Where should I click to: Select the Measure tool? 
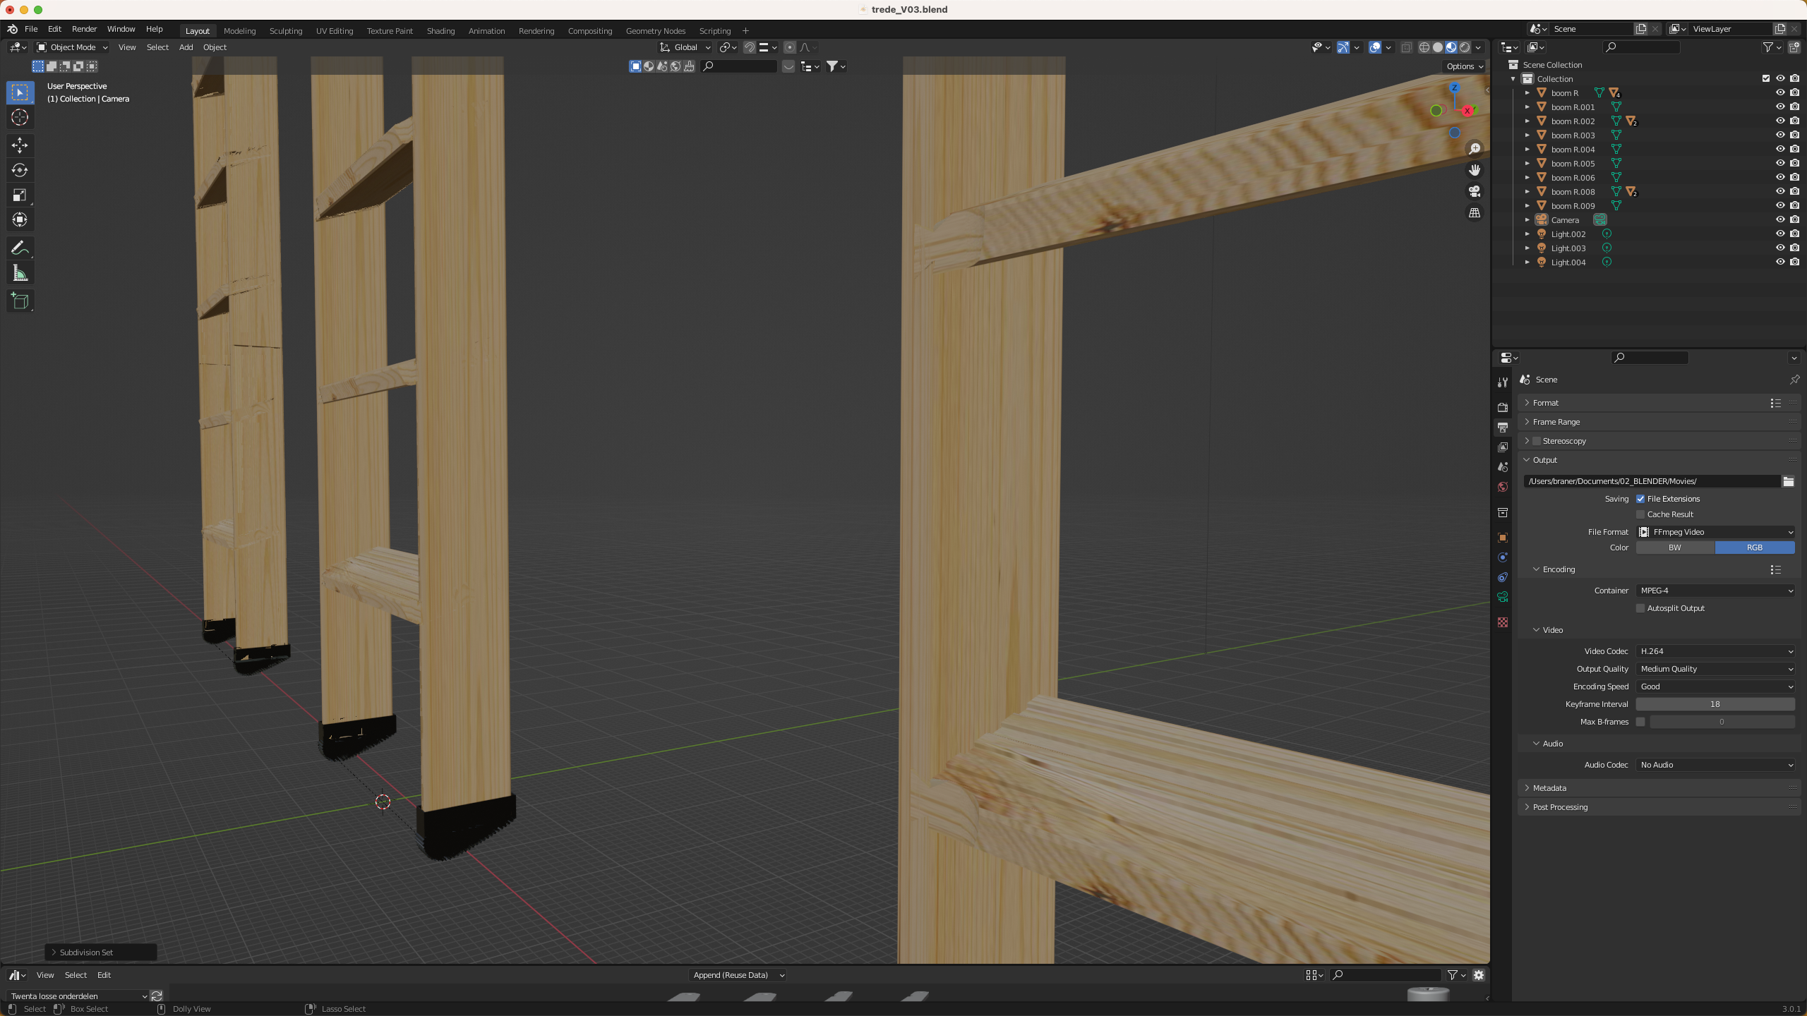tap(20, 273)
